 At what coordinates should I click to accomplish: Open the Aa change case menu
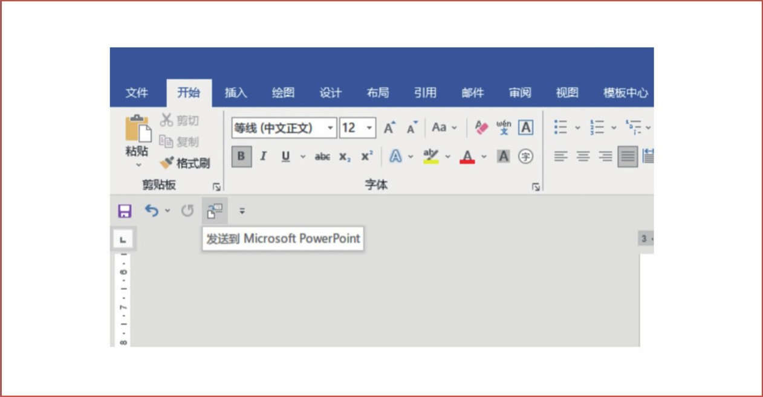pos(444,127)
